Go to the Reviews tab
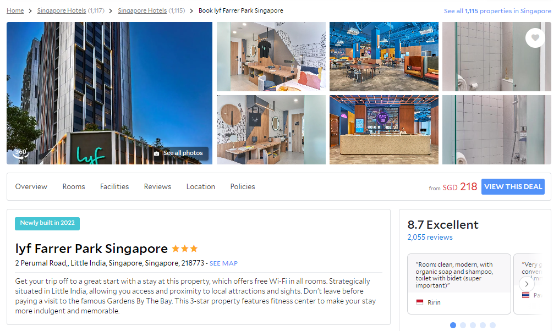 (157, 187)
